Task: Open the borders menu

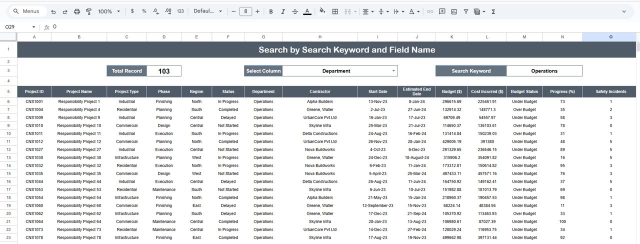Action: pos(335,11)
